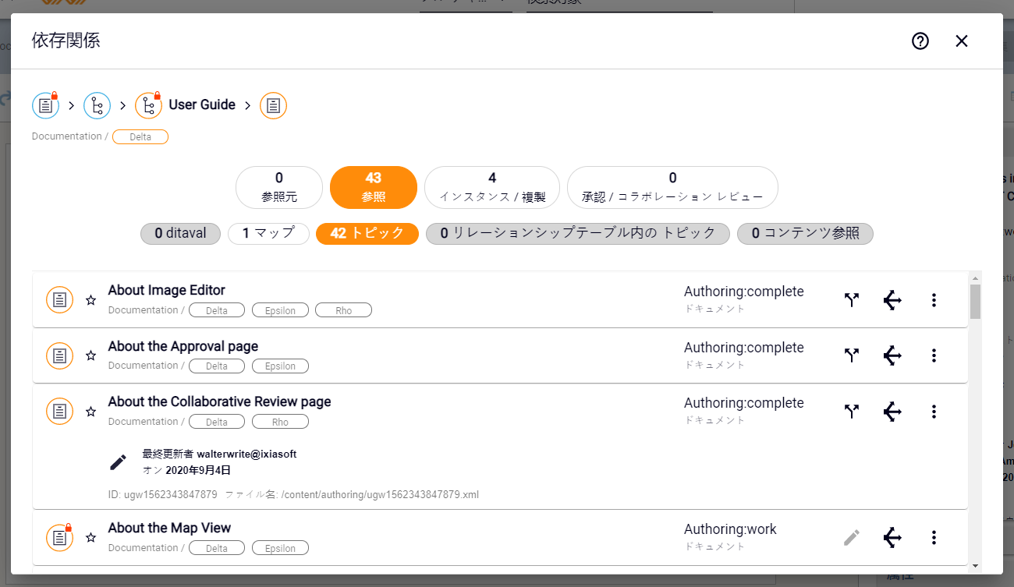Click Epsilon tag in About the Approval page row
Image resolution: width=1014 pixels, height=587 pixels.
pyautogui.click(x=280, y=366)
